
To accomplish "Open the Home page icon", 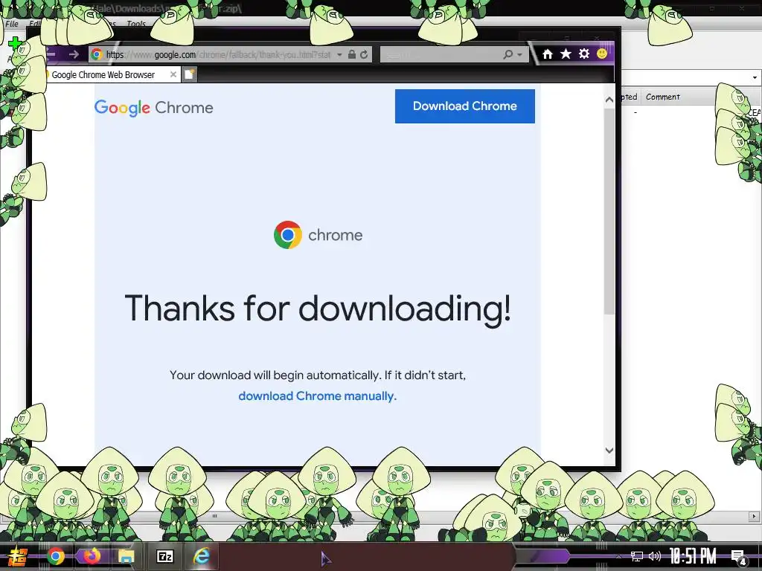I will (x=548, y=54).
